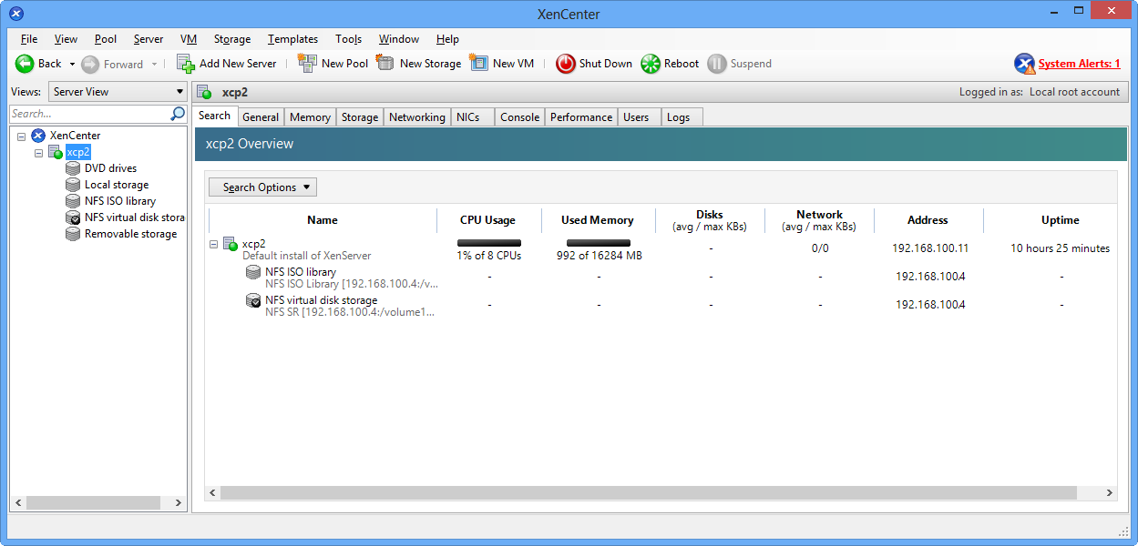
Task: Click the xcp2 server icon in table
Action: point(231,244)
